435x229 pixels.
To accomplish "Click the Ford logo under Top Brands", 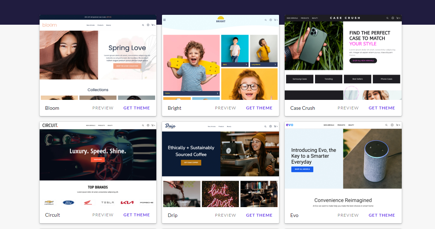I will [69, 202].
